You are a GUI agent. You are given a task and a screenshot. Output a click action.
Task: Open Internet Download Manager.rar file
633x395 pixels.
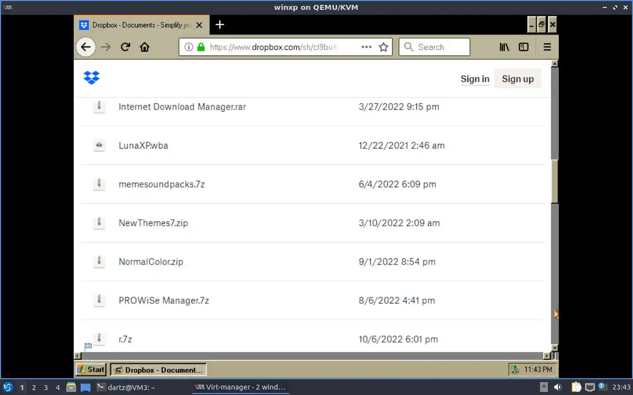click(x=182, y=107)
